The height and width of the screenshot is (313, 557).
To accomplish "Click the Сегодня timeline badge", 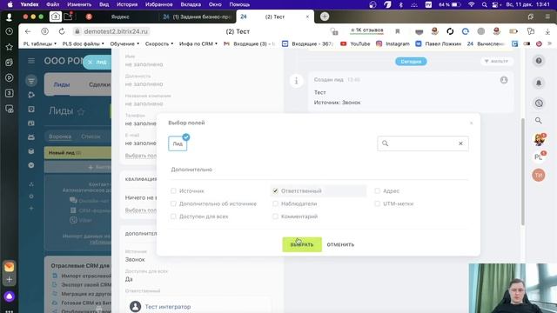I will click(x=411, y=62).
